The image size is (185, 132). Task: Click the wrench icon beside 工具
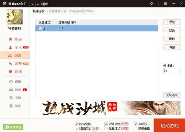pos(11,98)
